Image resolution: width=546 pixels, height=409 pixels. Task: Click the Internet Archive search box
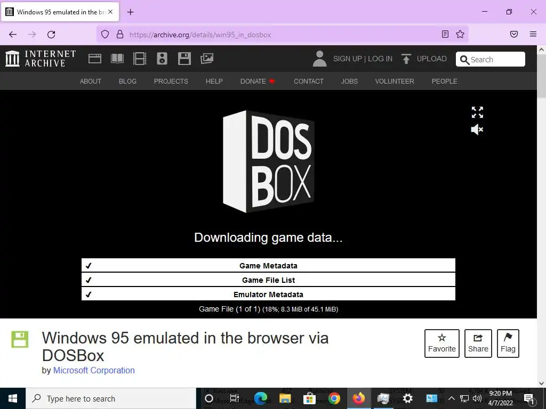[491, 59]
